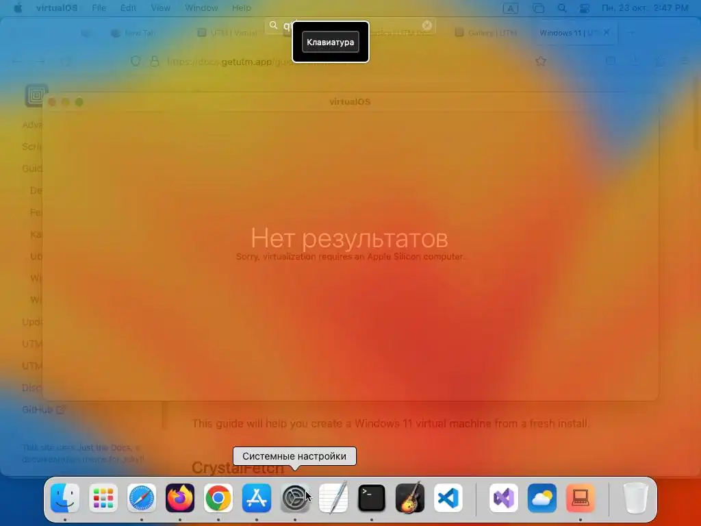The width and height of the screenshot is (701, 526).
Task: Click the date and time in the menu bar
Action: click(645, 8)
